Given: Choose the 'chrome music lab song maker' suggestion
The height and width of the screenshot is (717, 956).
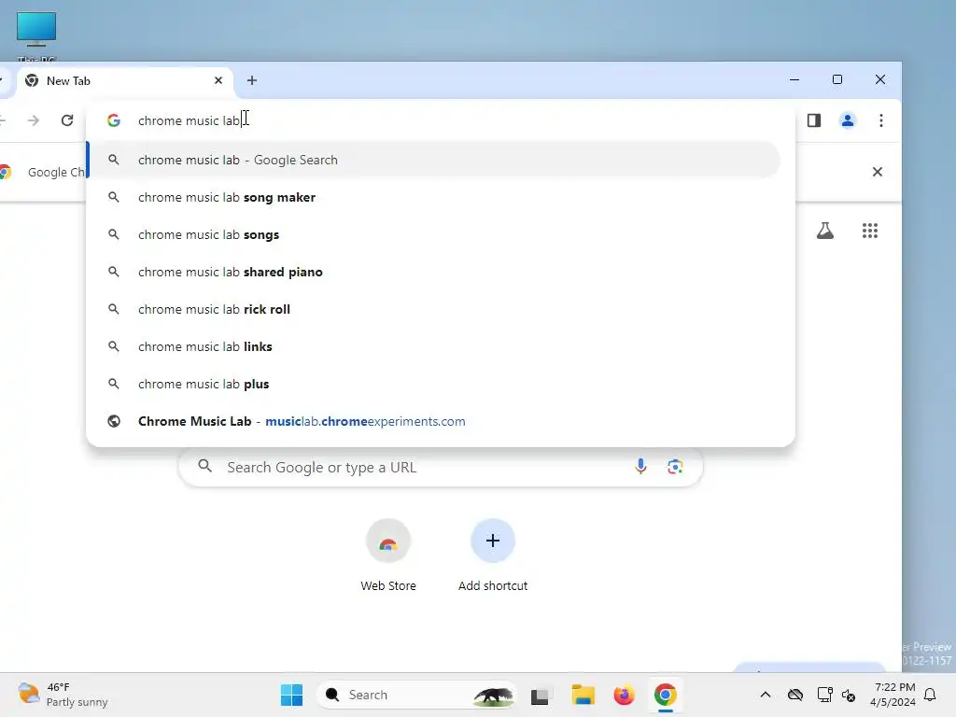Looking at the screenshot, I should 434,198.
